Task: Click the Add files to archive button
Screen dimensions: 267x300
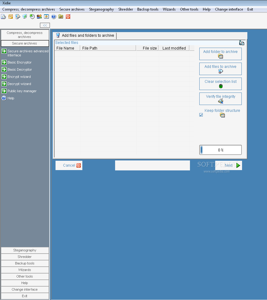Action: [221, 69]
